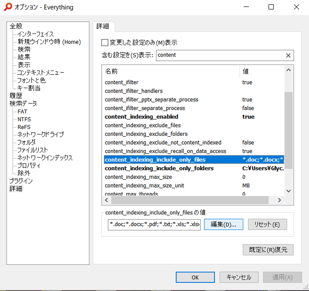Click the list's scroll up arrow
The width and height of the screenshot is (309, 291).
(289, 70)
